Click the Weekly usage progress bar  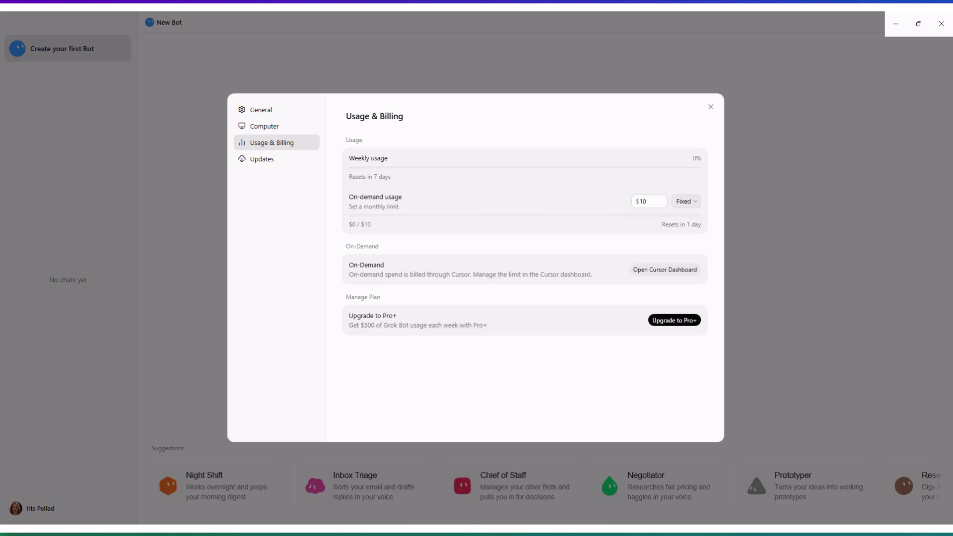(525, 167)
